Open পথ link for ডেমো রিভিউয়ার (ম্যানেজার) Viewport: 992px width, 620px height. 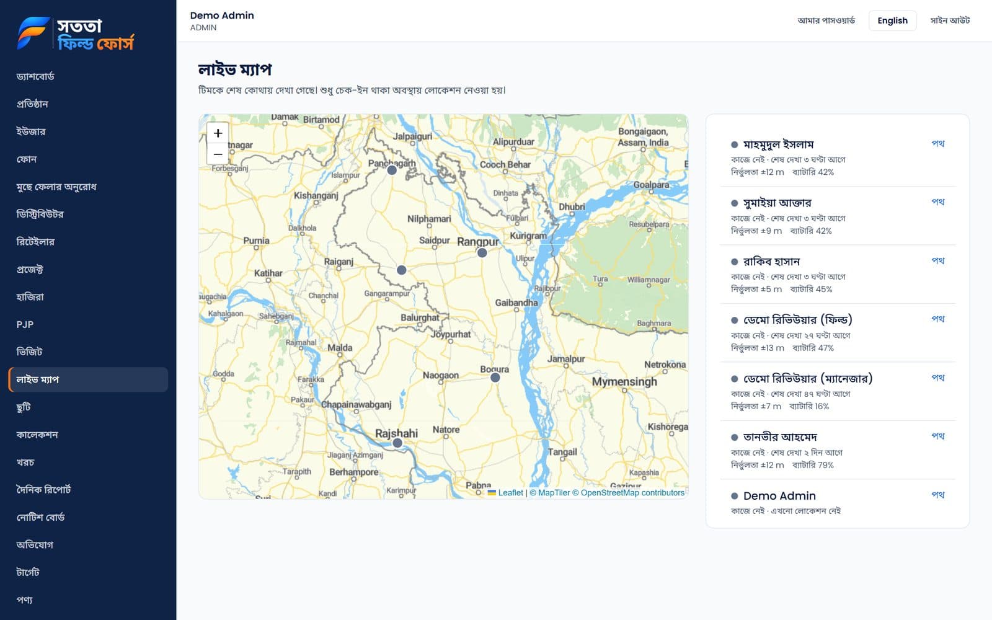[938, 378]
